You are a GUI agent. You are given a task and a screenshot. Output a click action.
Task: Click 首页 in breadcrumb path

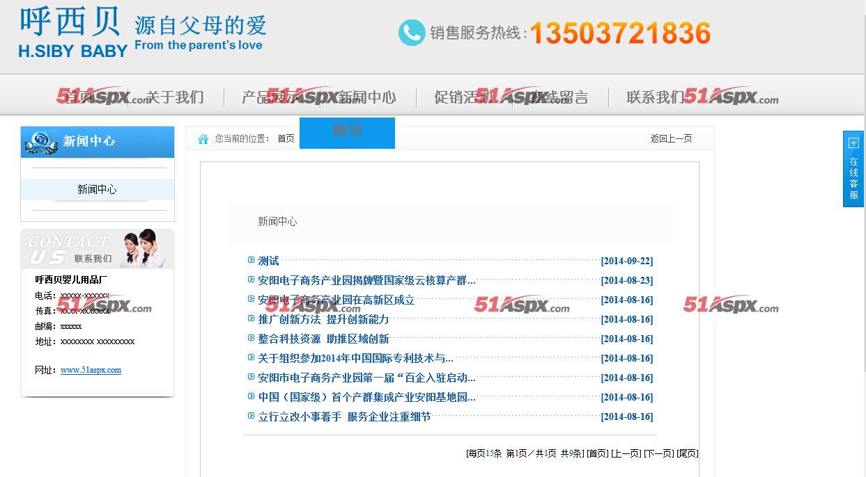286,139
